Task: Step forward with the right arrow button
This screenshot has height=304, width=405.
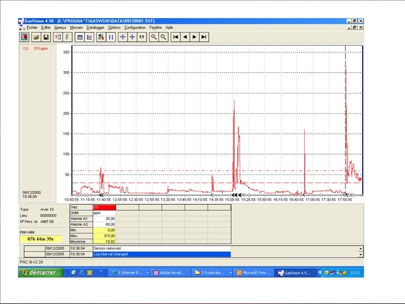Action: 195,37
